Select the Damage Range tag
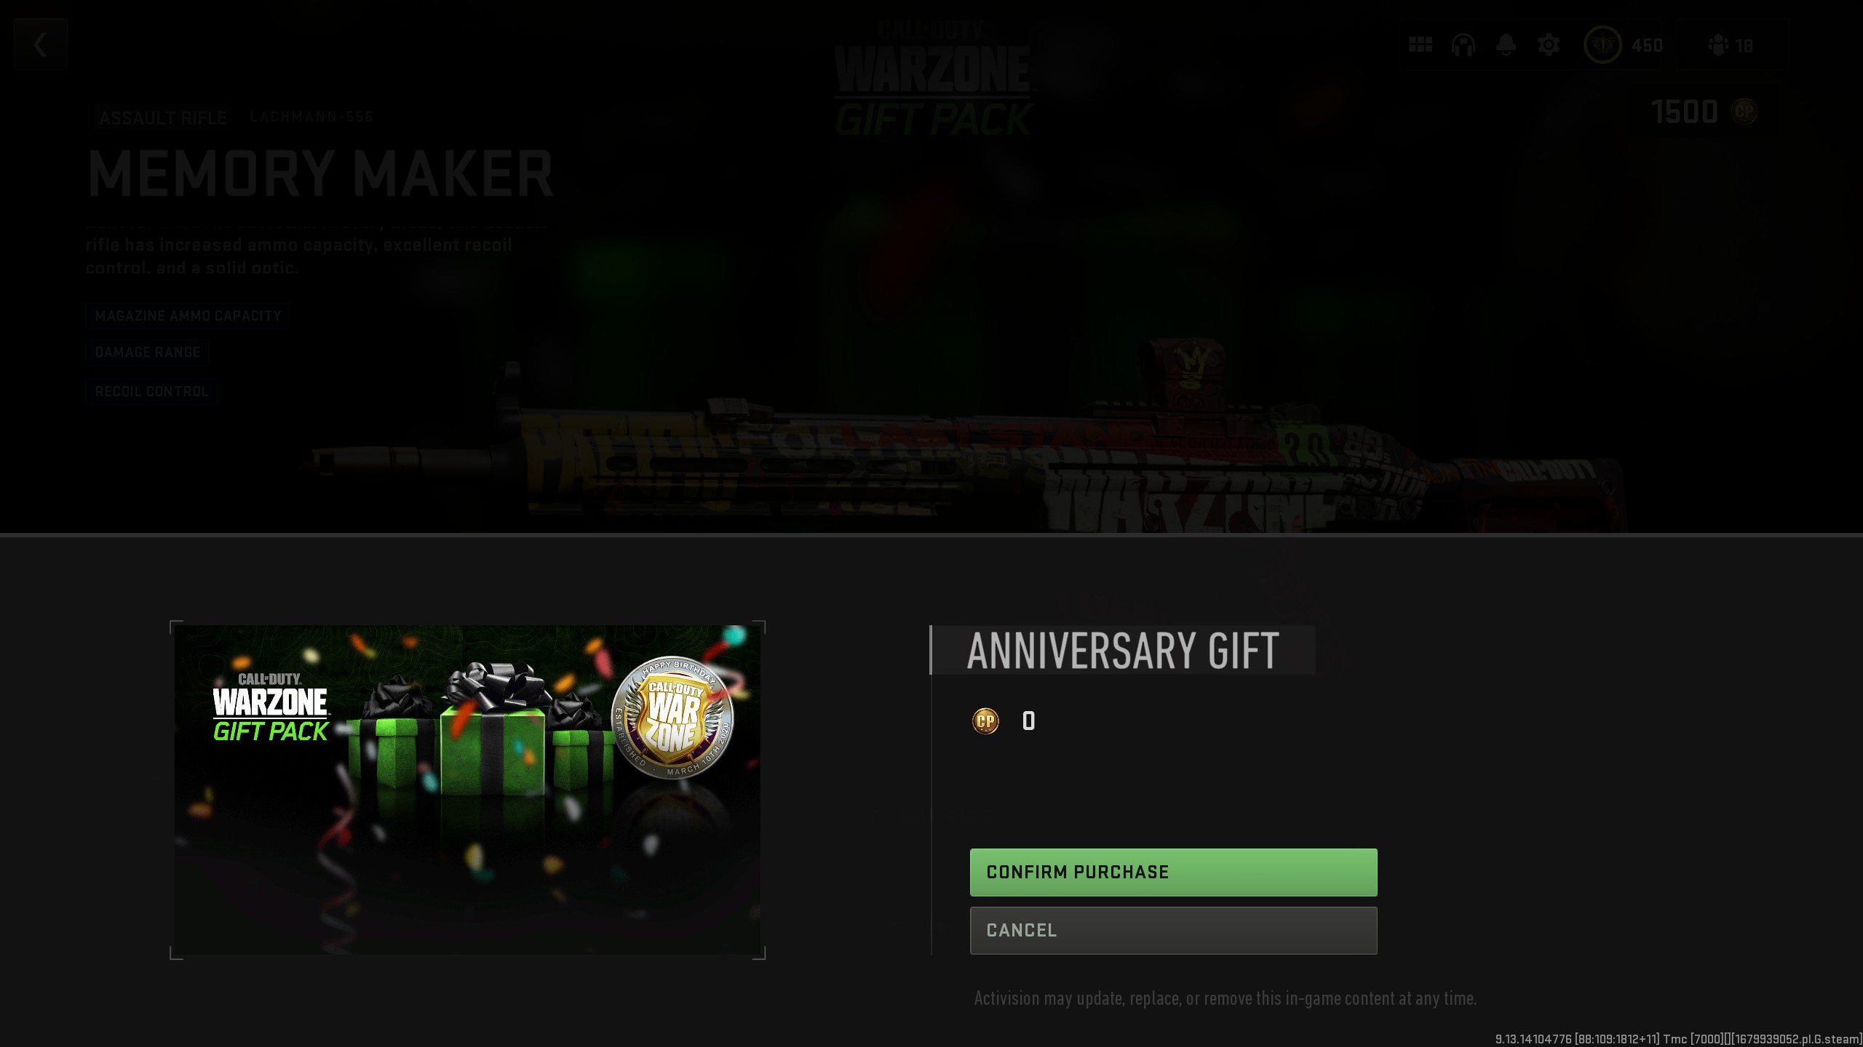The width and height of the screenshot is (1863, 1047). [148, 352]
